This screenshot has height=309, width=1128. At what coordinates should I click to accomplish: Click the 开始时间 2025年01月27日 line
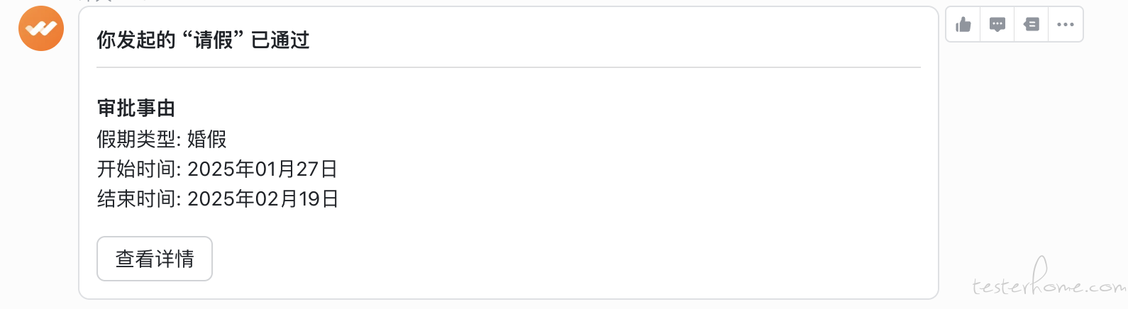pyautogui.click(x=217, y=169)
